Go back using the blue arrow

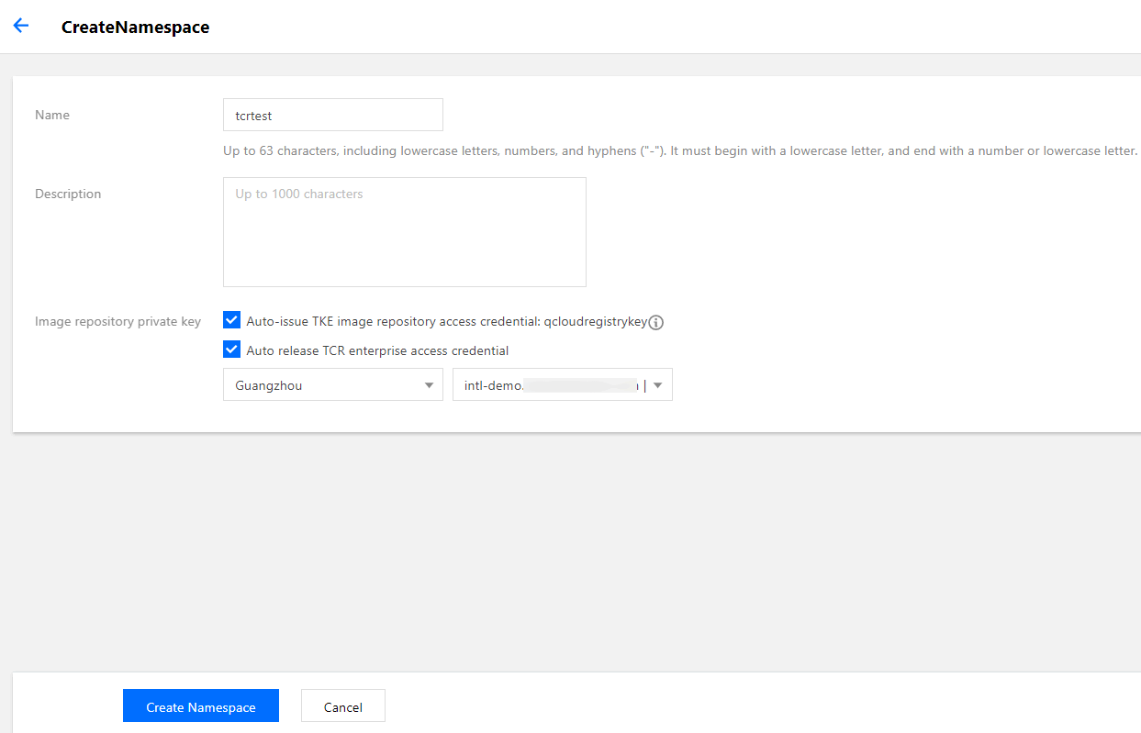pyautogui.click(x=21, y=26)
